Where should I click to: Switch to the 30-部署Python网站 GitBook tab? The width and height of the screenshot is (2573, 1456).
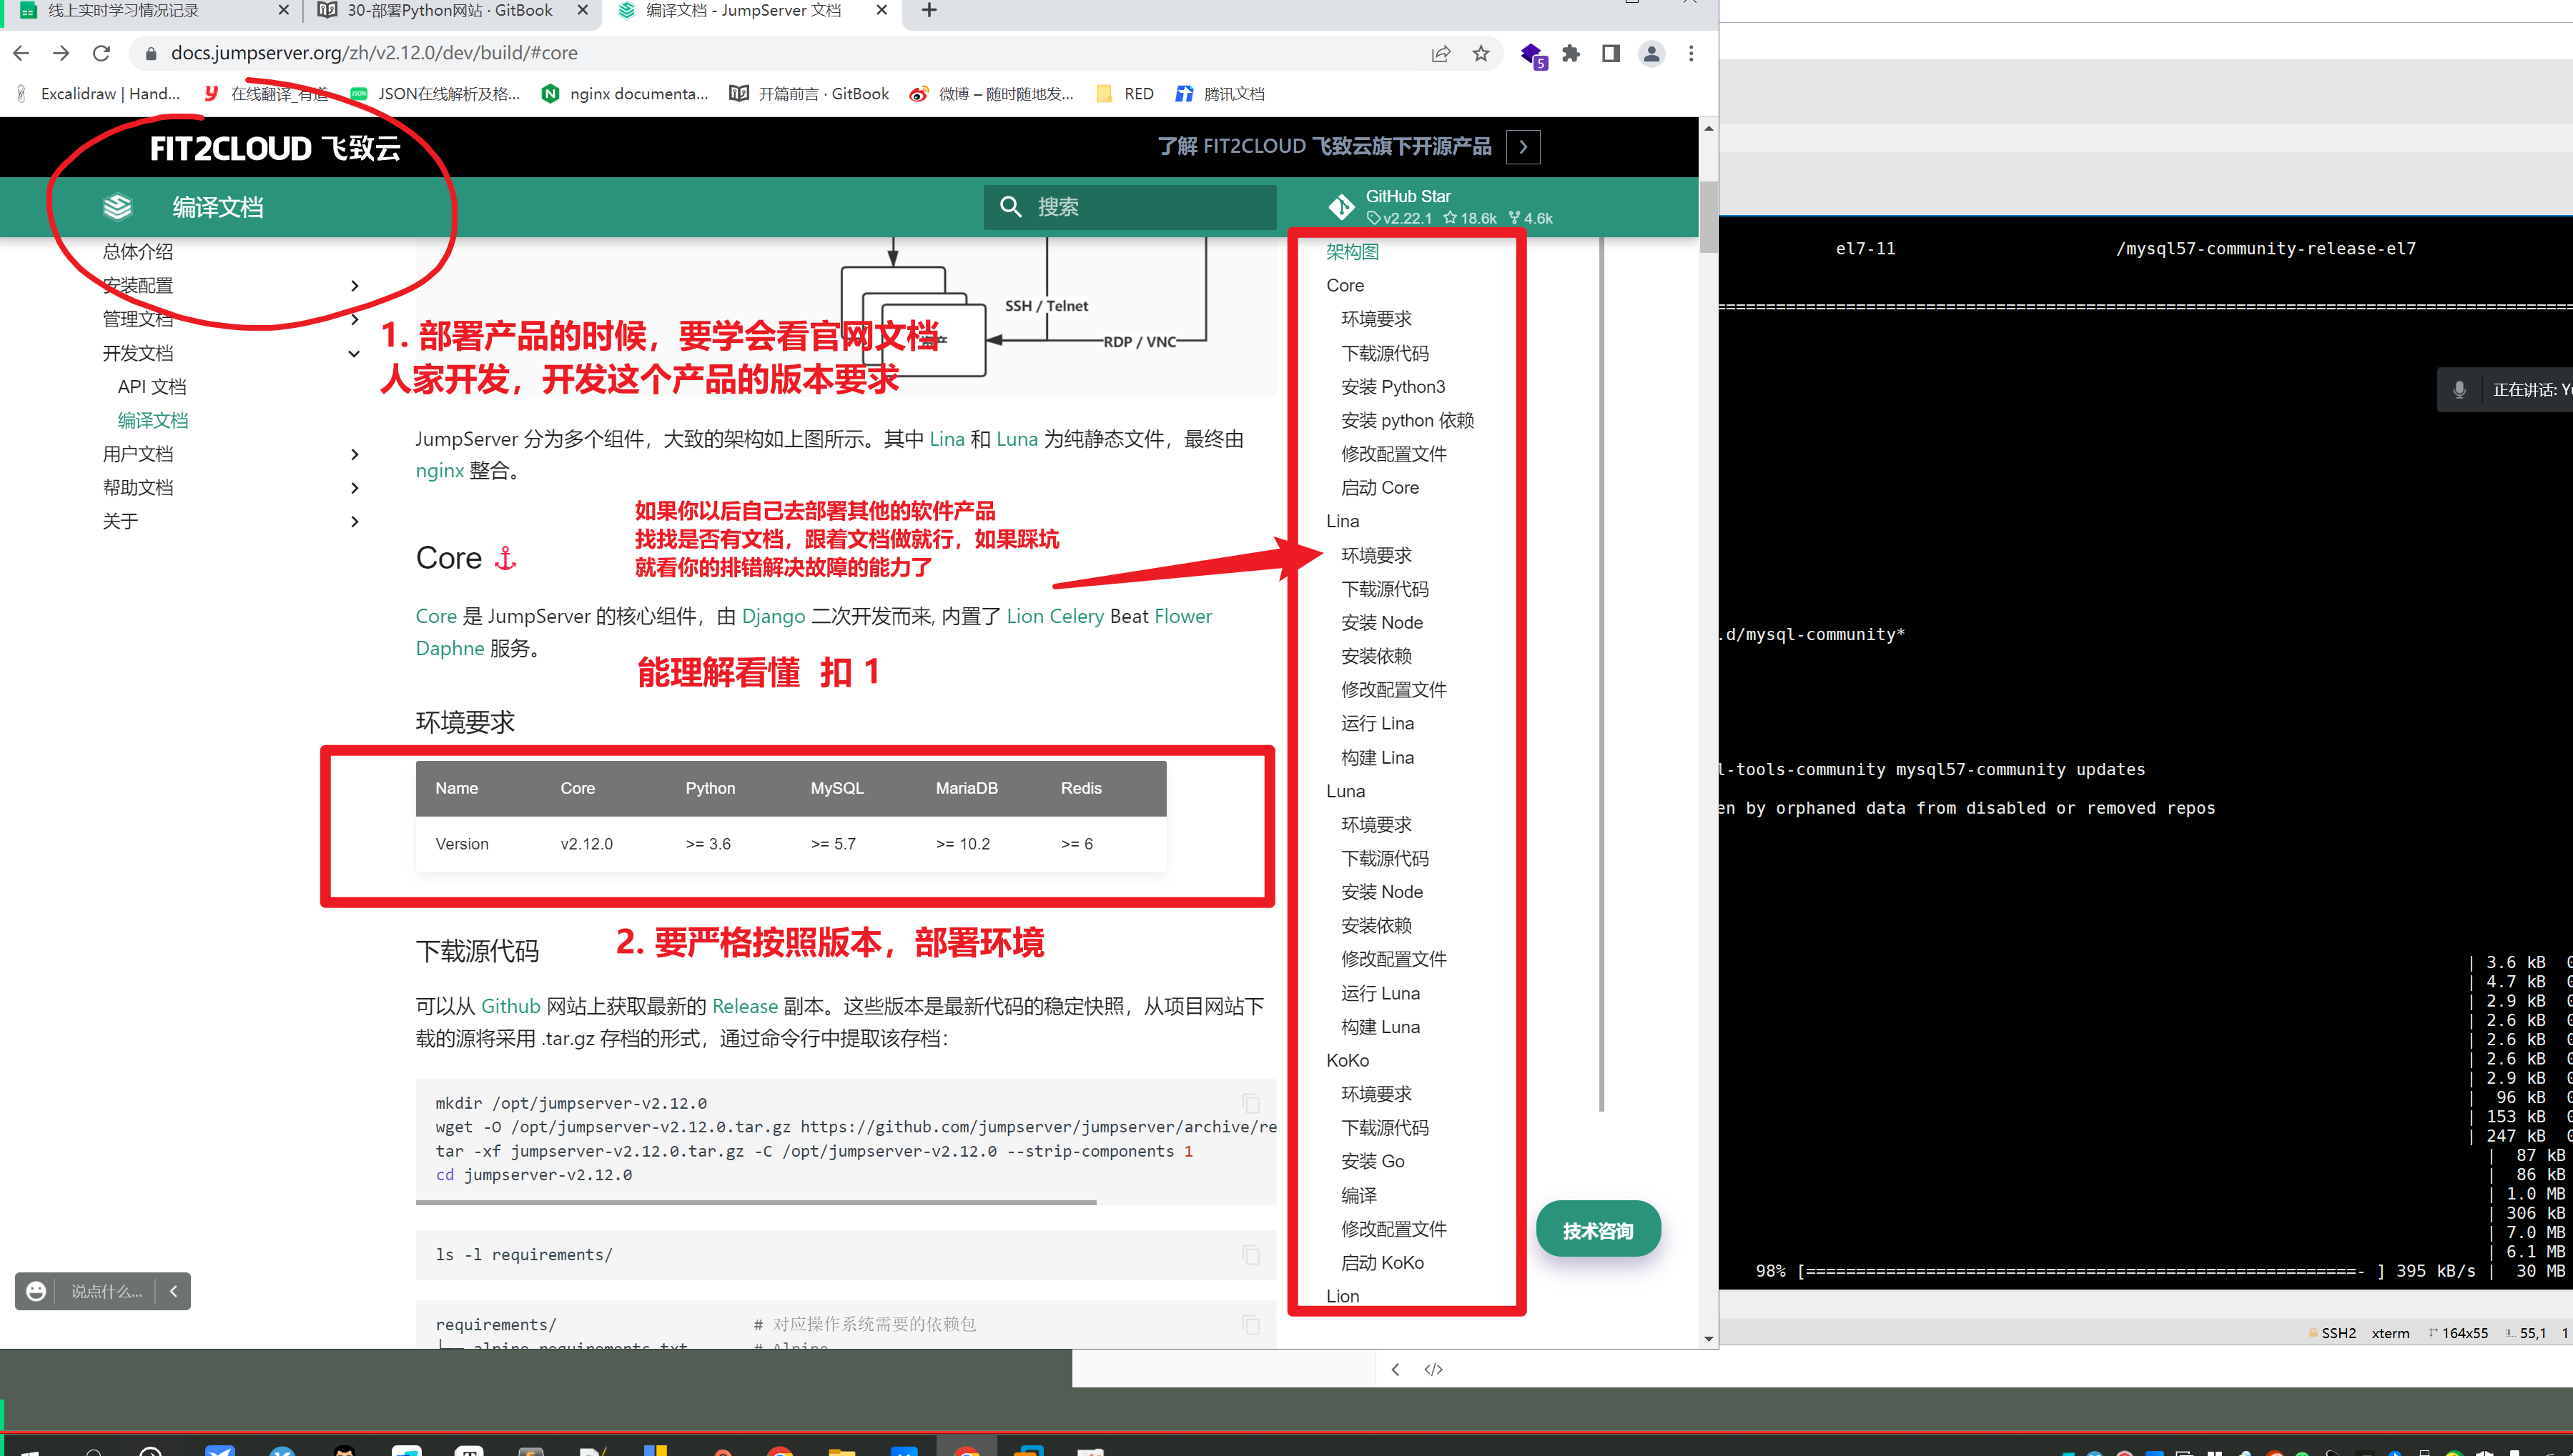tap(450, 10)
